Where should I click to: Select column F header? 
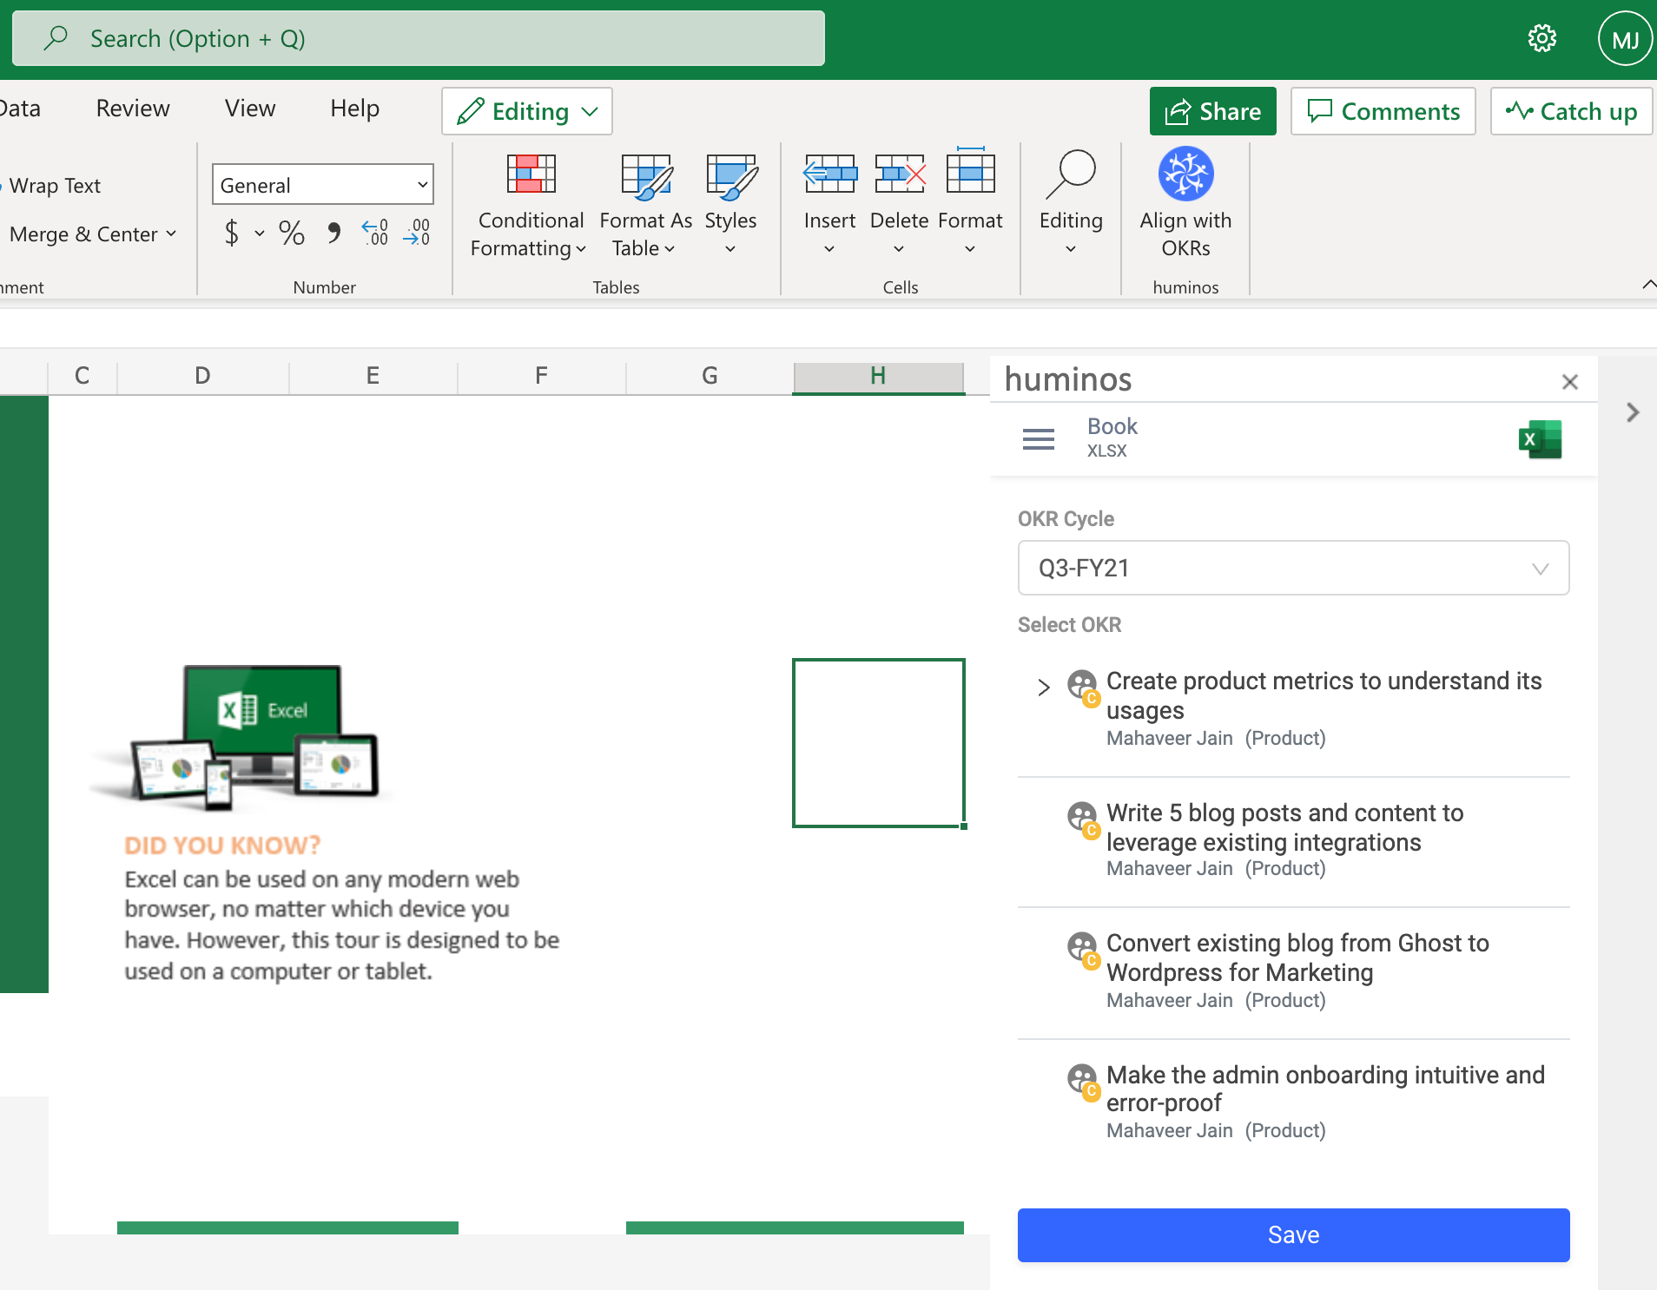click(x=541, y=376)
